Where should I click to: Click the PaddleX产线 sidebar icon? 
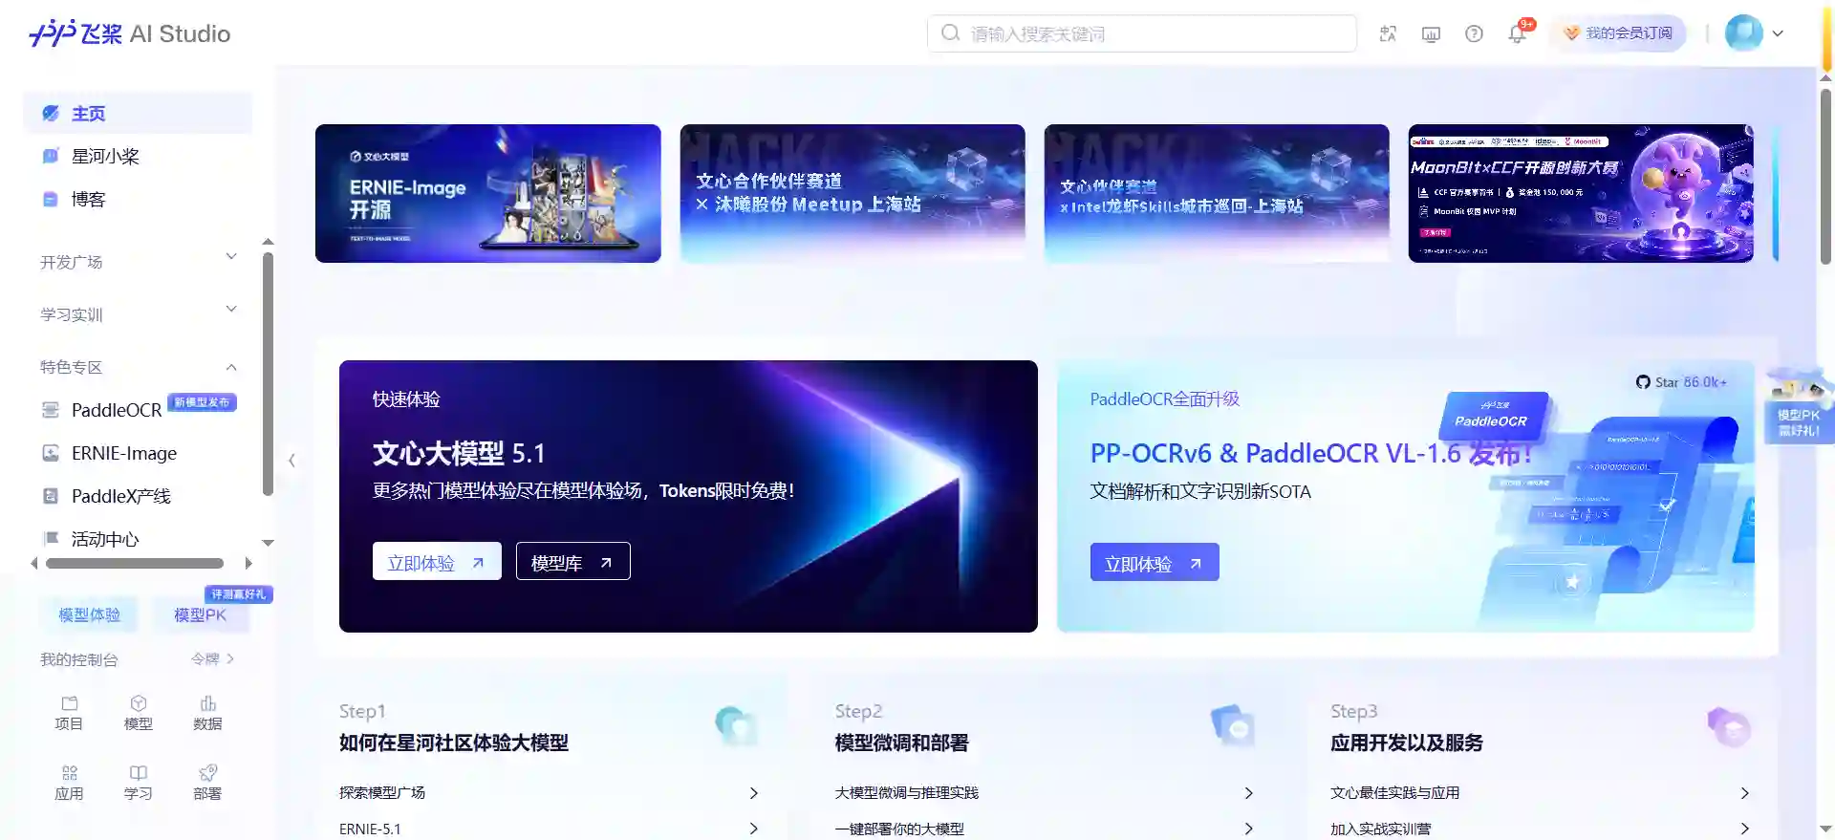[51, 496]
